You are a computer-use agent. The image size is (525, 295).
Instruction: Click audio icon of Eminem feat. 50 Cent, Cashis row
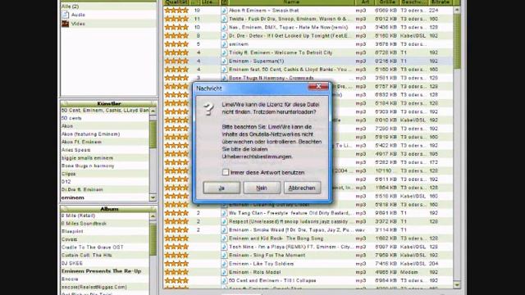[224, 70]
